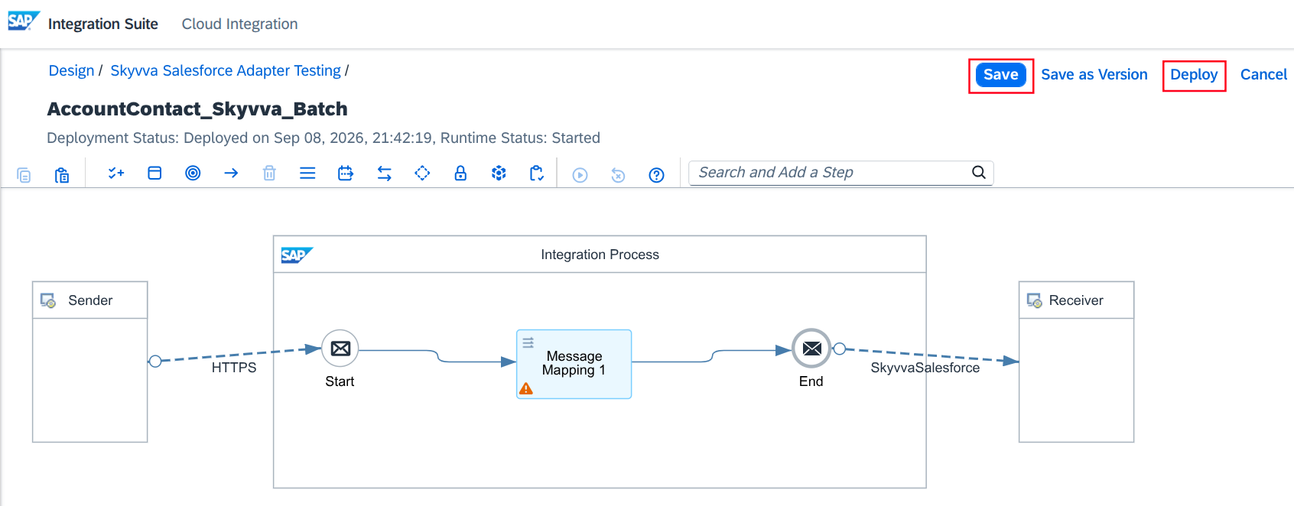This screenshot has height=506, width=1294.
Task: Click the Paste clipboard icon
Action: [x=62, y=175]
